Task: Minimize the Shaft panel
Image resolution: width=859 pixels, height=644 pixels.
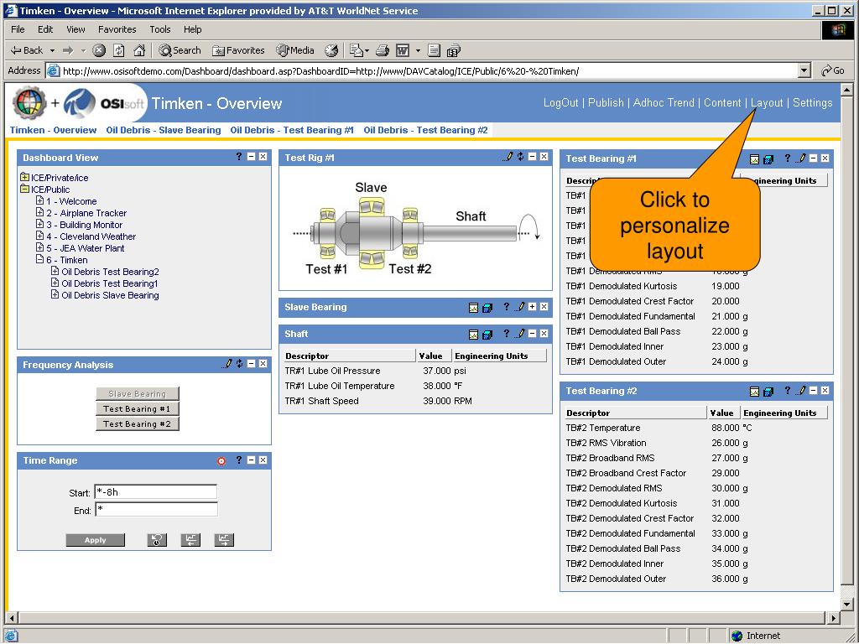Action: pyautogui.click(x=532, y=333)
